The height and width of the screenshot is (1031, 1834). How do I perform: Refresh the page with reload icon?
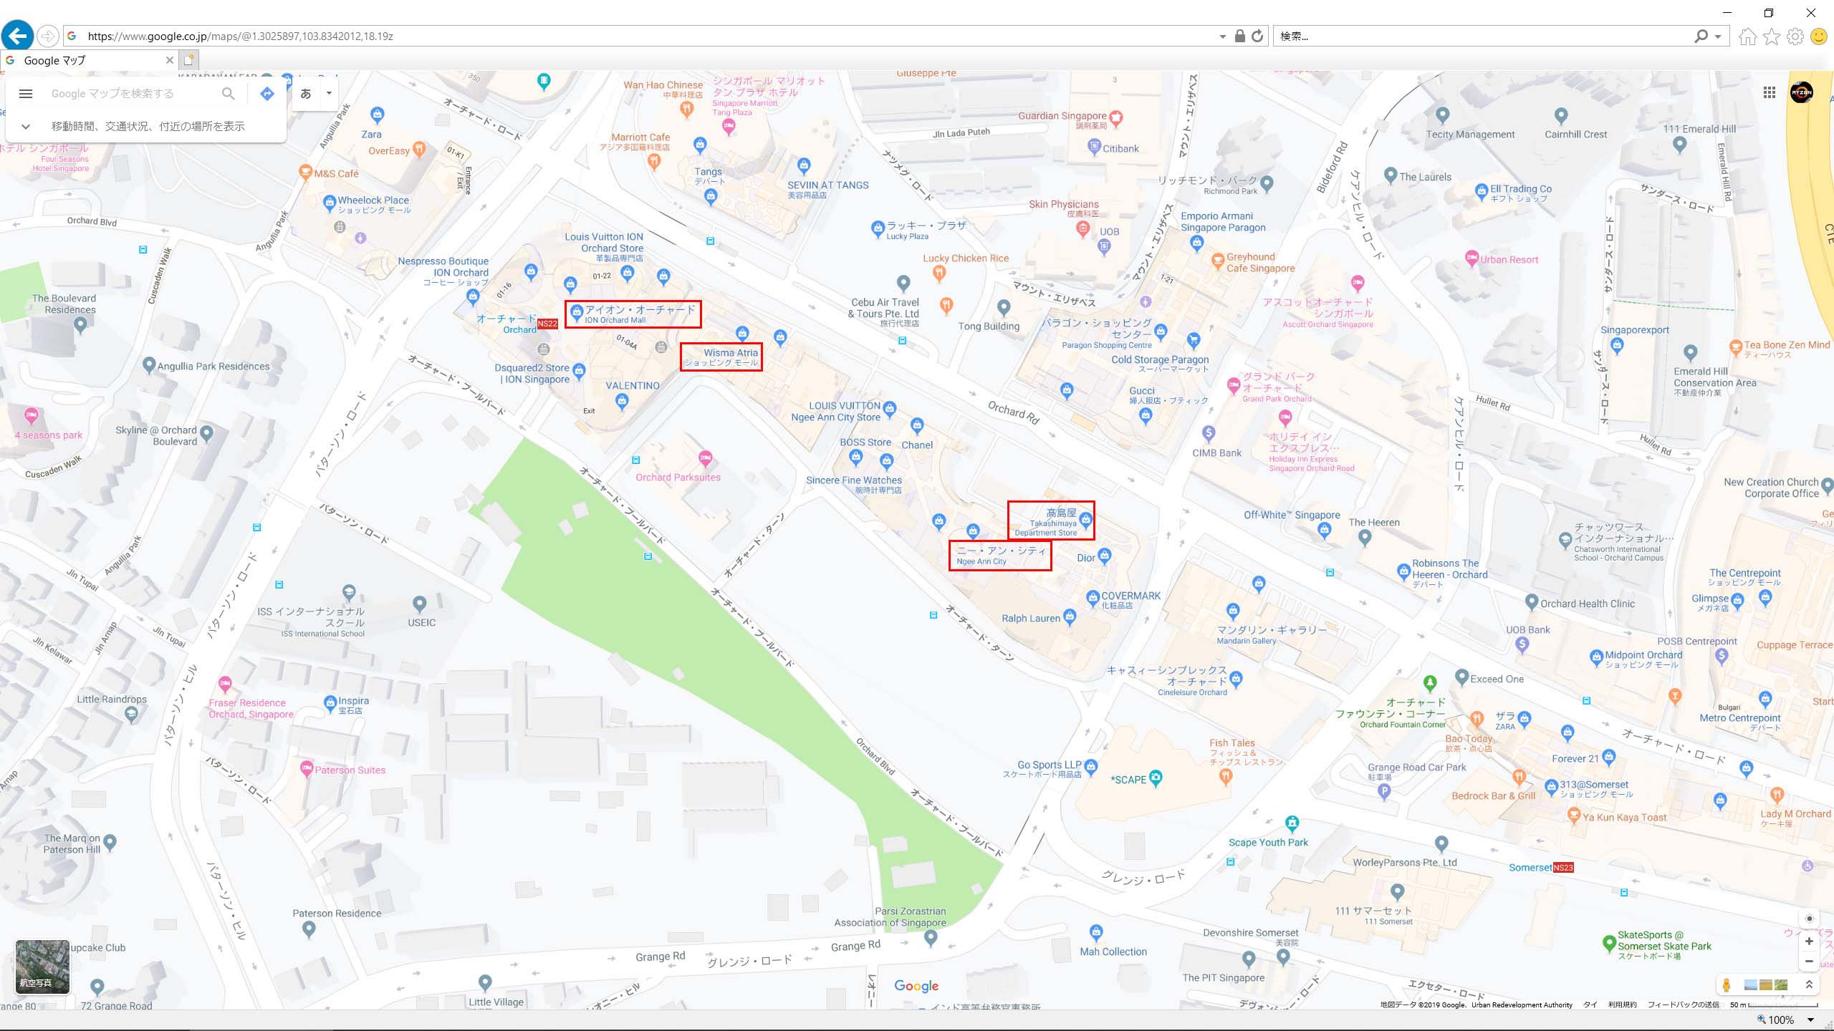1257,36
